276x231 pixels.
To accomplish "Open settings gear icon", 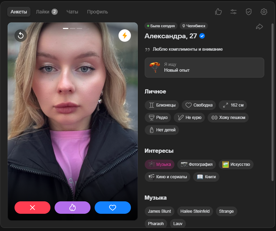I will tap(264, 12).
